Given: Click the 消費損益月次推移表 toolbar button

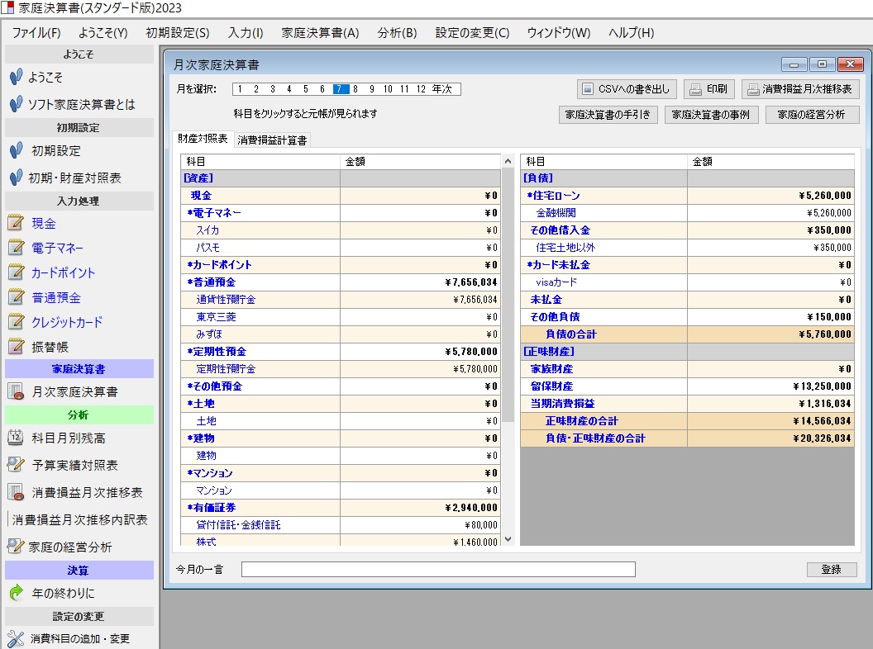Looking at the screenshot, I should 800,89.
